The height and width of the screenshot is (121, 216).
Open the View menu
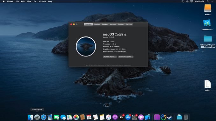[x=29, y=1]
